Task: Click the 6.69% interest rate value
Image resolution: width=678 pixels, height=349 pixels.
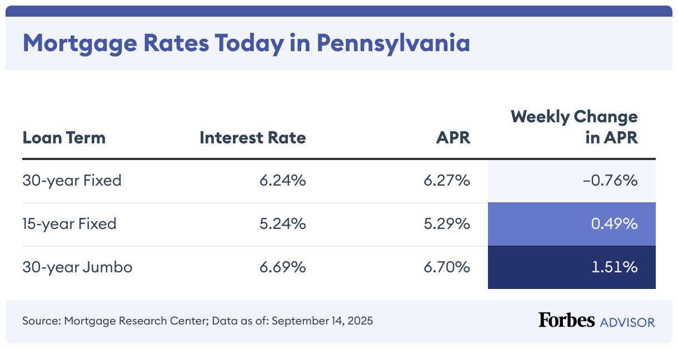Action: click(282, 267)
